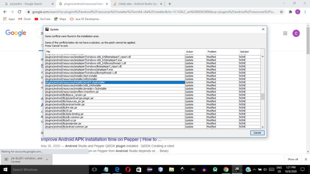
Task: Click the conflicts table scrollbar thumb
Action: (263, 97)
